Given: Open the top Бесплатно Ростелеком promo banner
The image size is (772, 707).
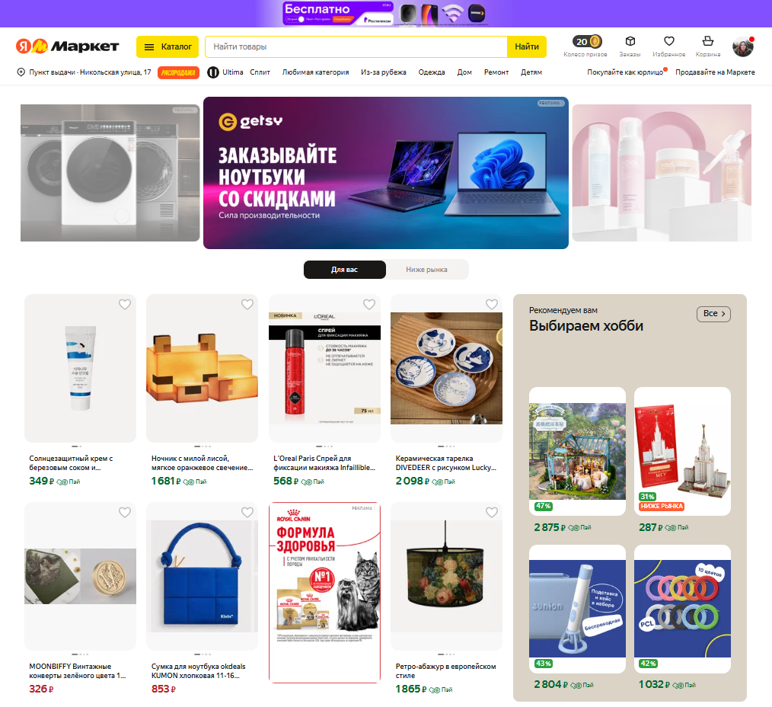Looking at the screenshot, I should click(386, 13).
